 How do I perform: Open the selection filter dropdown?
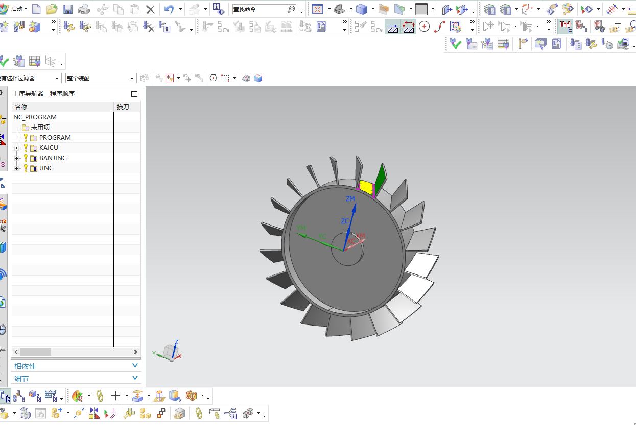point(57,78)
